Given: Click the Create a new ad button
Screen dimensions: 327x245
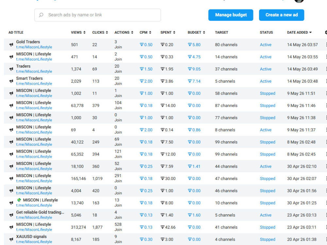Looking at the screenshot, I should 282,15.
